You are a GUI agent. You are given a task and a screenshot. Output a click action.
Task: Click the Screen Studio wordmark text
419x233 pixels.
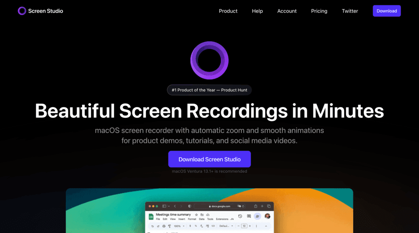(x=46, y=11)
